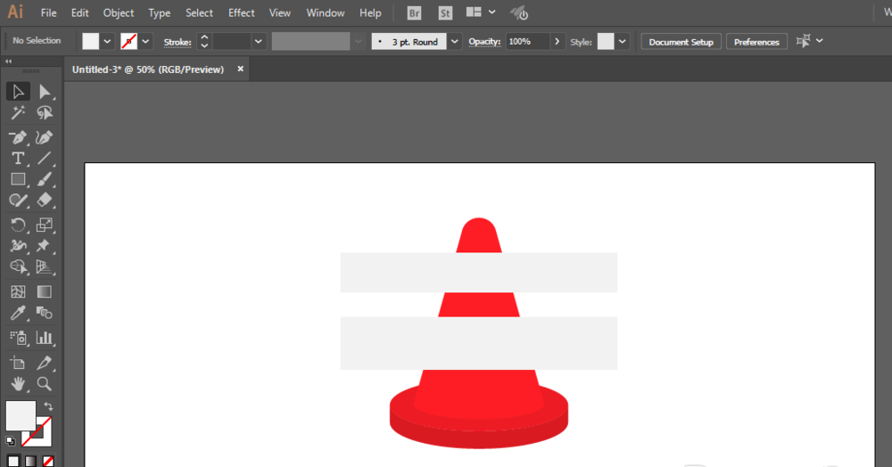Pick the Perspective Grid tool
892x467 pixels.
[45, 267]
